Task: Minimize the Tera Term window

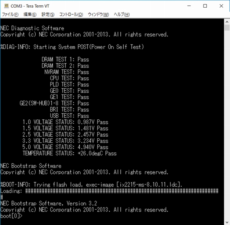Action: click(189, 6)
